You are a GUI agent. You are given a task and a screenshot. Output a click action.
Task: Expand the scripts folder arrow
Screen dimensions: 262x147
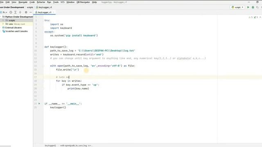coord(3,20)
